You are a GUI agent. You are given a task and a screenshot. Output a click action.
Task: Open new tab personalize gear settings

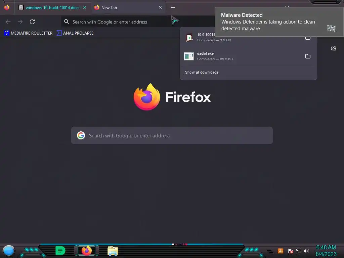coord(334,48)
